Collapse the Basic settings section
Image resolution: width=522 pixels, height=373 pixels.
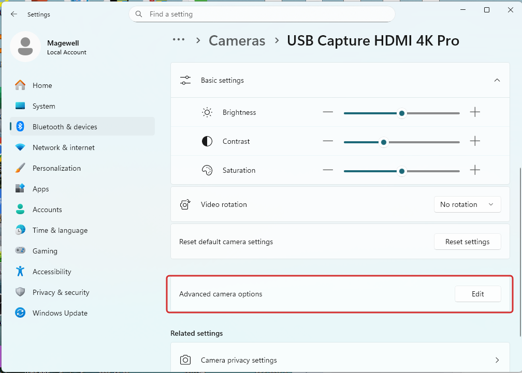click(497, 80)
